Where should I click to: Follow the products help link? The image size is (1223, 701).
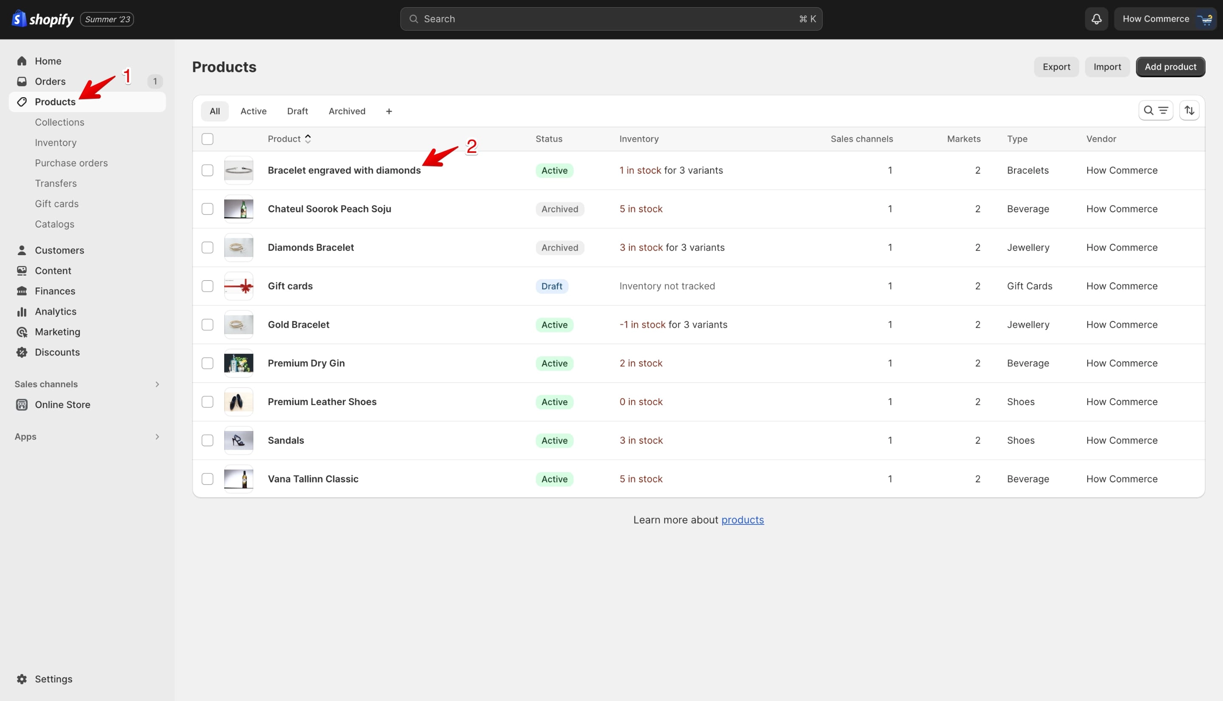[x=742, y=520]
